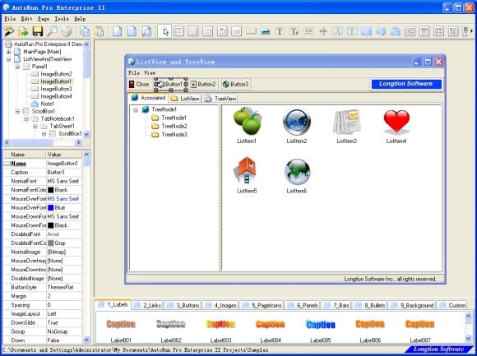Switch to the 9_Background gallery tab
Viewport: 477px width, 356px height.
(x=412, y=305)
